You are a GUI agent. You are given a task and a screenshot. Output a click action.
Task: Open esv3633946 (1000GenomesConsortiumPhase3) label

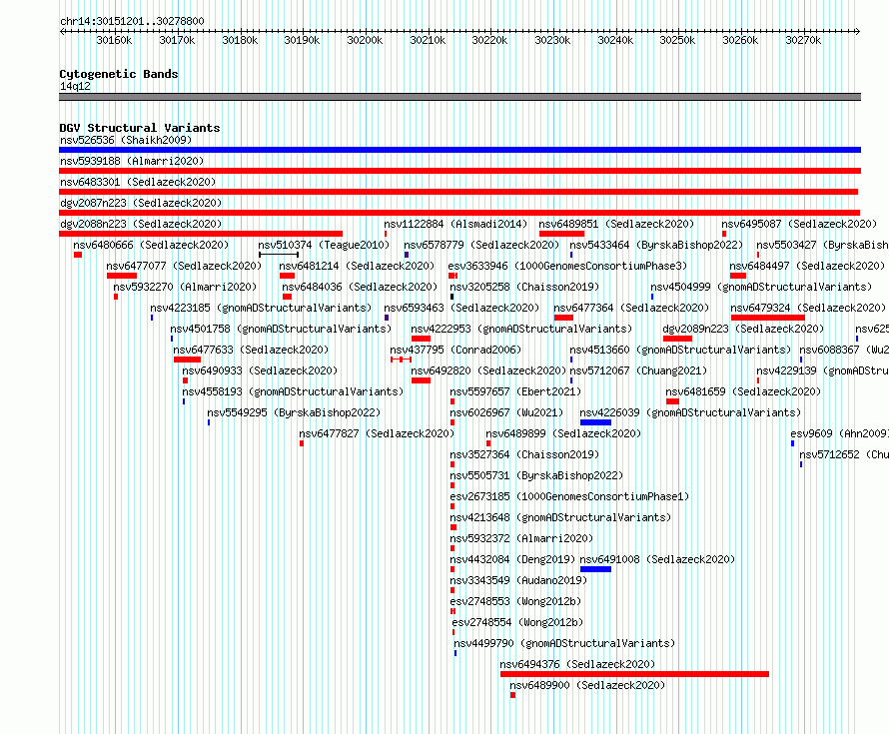pos(567,266)
